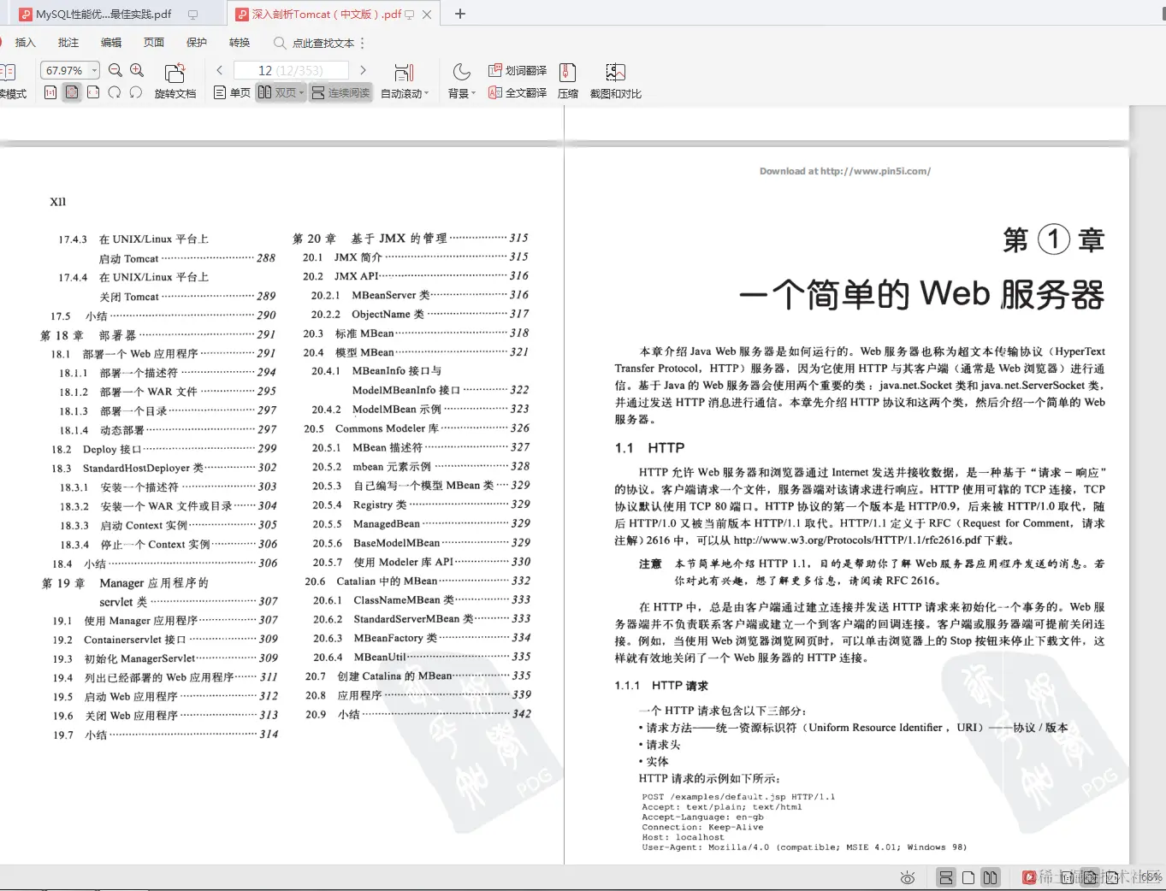Click the eye protection mode icon
This screenshot has height=891, width=1166.
click(908, 877)
